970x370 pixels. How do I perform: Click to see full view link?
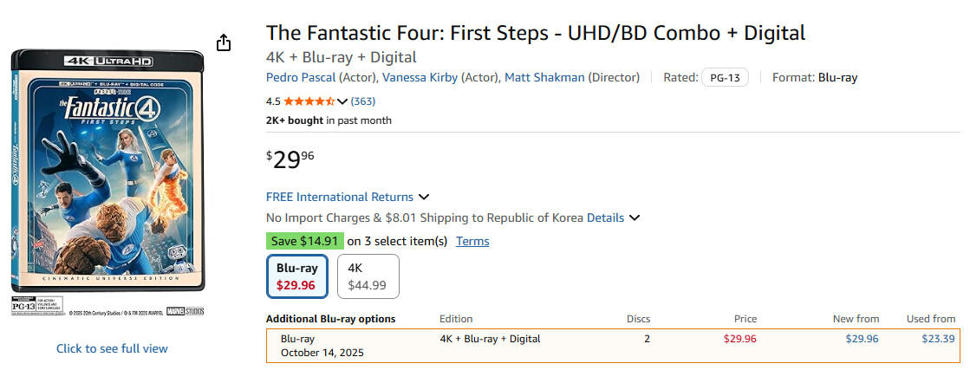tap(112, 348)
